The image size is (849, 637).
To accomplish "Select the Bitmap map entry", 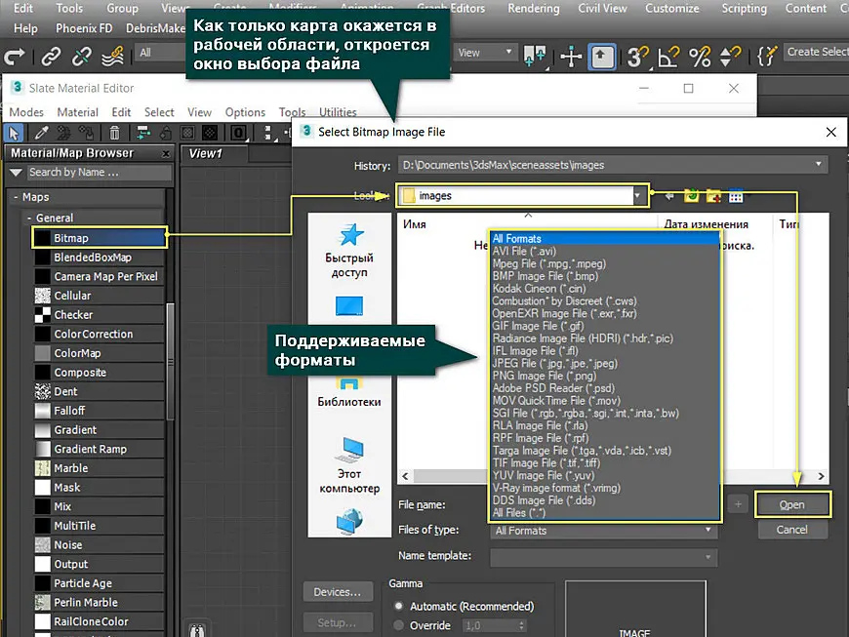I will pyautogui.click(x=100, y=238).
